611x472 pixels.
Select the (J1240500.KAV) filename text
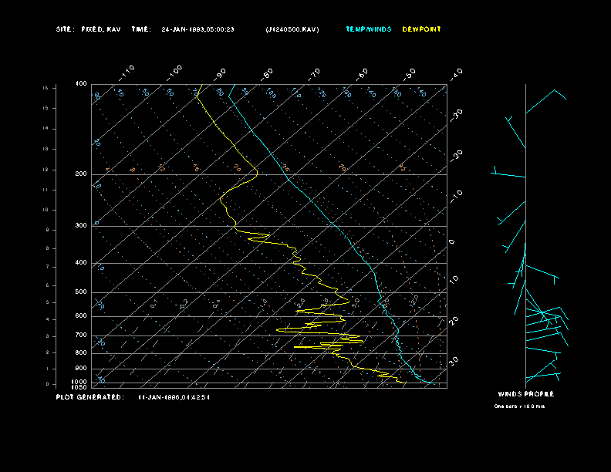coord(292,29)
